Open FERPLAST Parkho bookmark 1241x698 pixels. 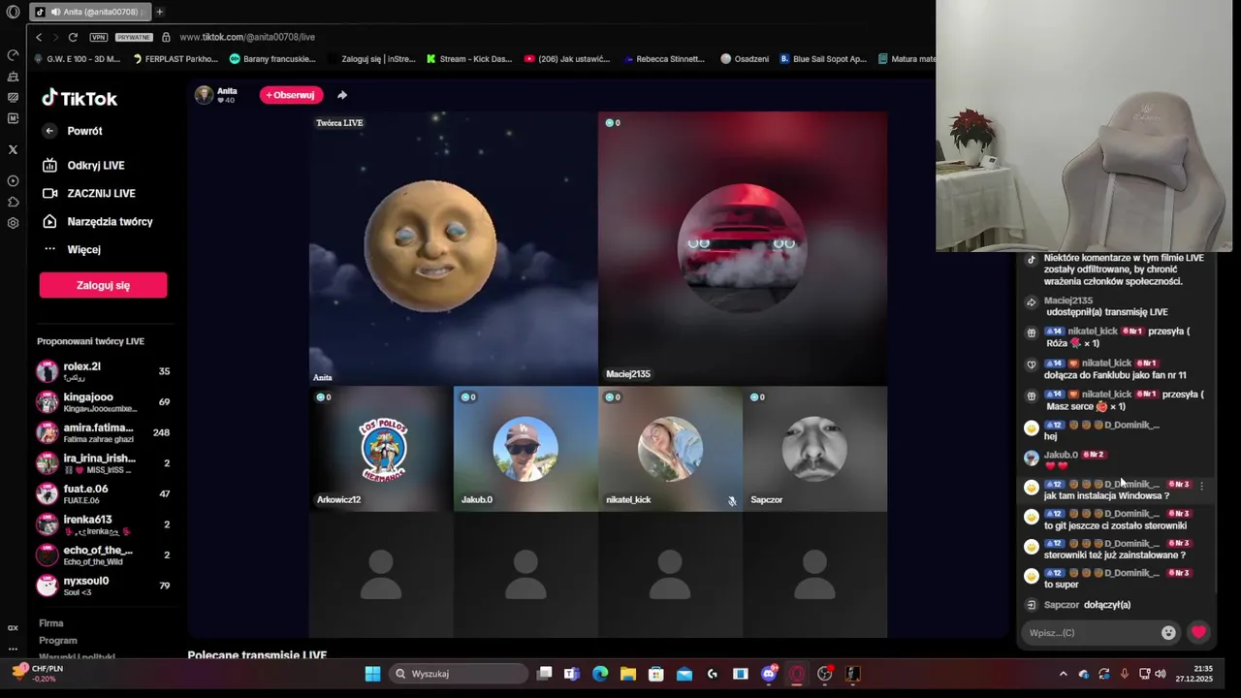pyautogui.click(x=175, y=59)
